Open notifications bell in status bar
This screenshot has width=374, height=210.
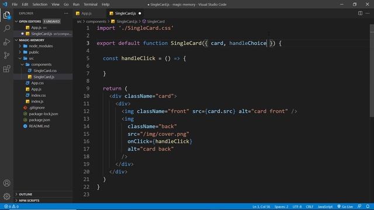[368, 206]
